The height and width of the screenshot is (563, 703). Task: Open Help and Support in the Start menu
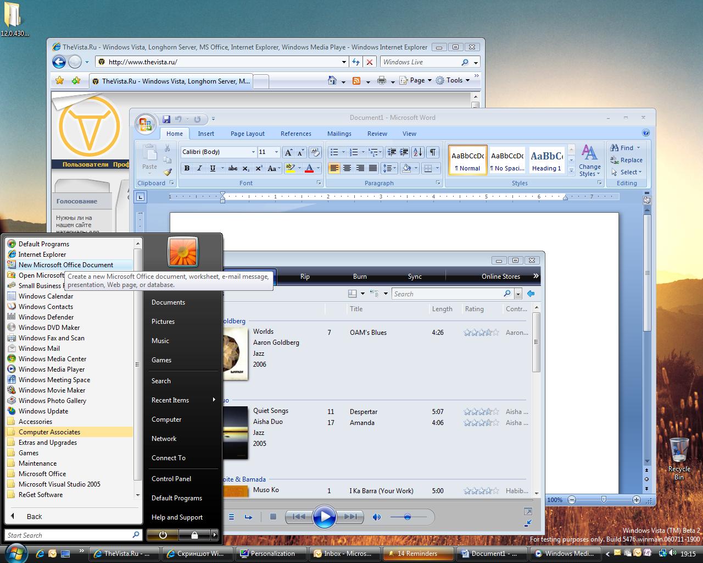[x=177, y=517]
